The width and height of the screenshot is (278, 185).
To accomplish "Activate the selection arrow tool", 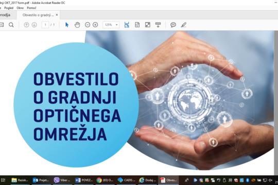I will coord(67,25).
